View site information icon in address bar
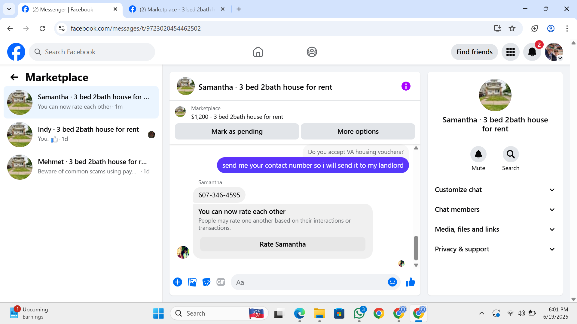Viewport: 577px width, 324px height. [x=62, y=28]
